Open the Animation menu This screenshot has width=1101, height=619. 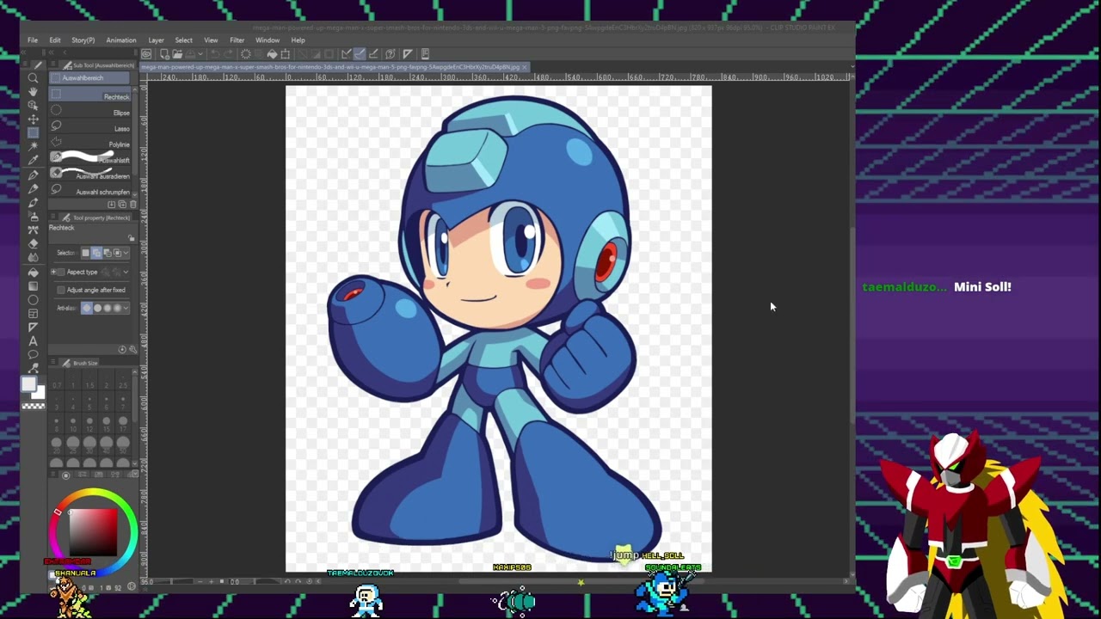coord(121,40)
